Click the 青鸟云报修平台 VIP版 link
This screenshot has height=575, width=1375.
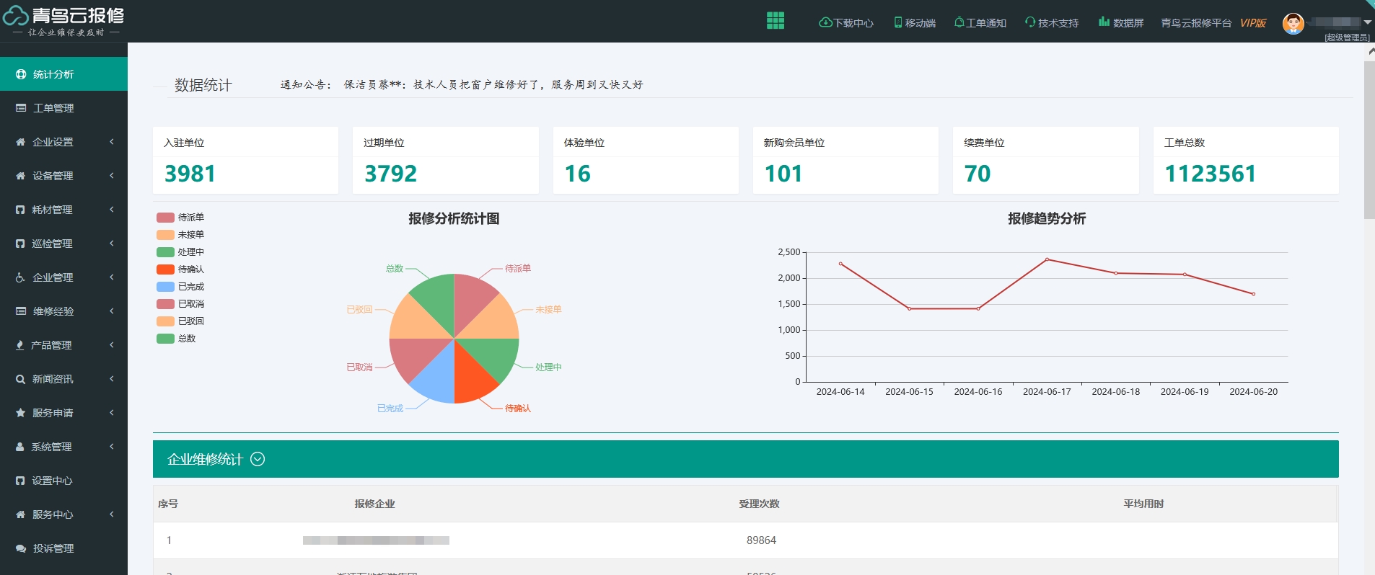1213,23
